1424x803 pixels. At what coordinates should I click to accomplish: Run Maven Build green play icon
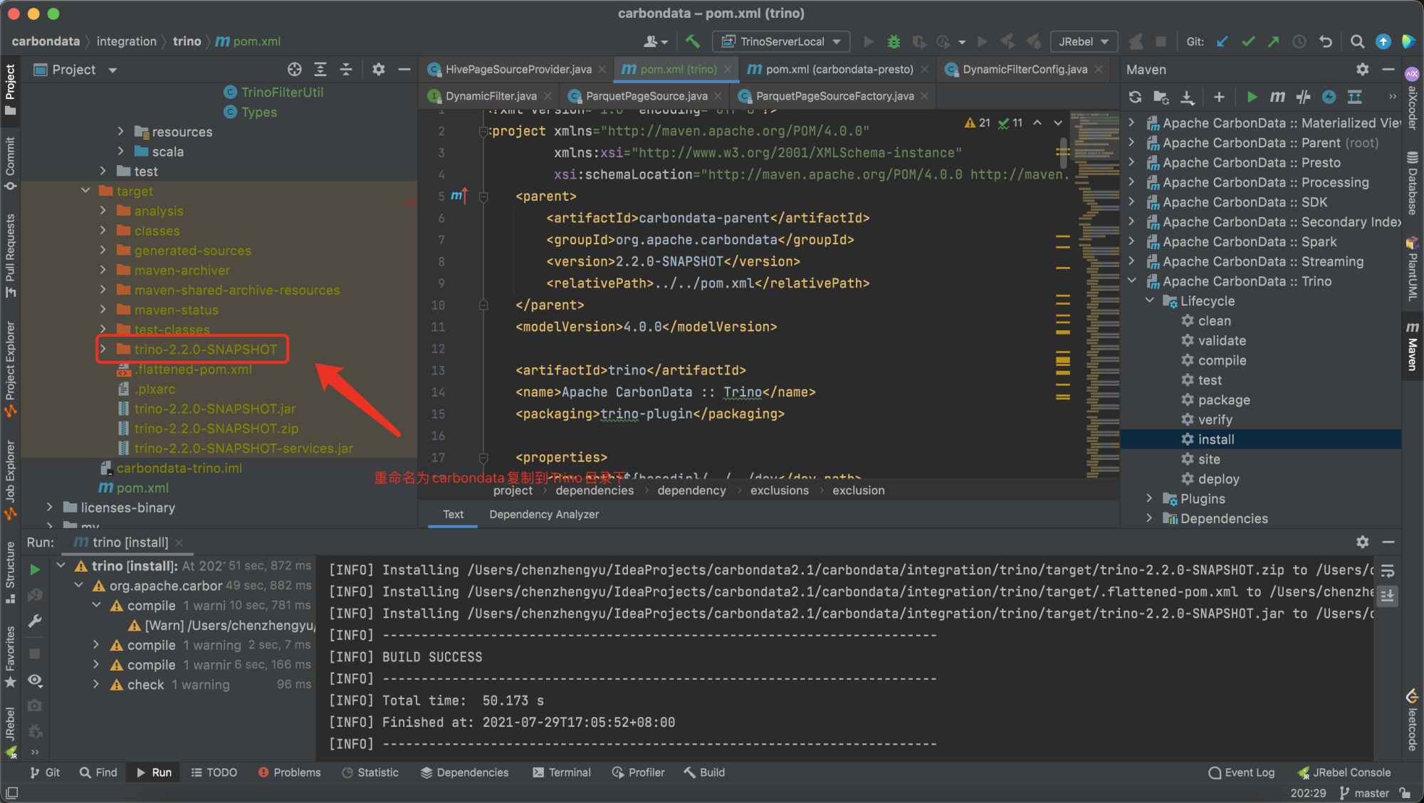click(x=1252, y=97)
